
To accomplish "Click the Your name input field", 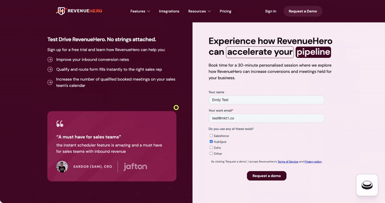I will coord(267,100).
